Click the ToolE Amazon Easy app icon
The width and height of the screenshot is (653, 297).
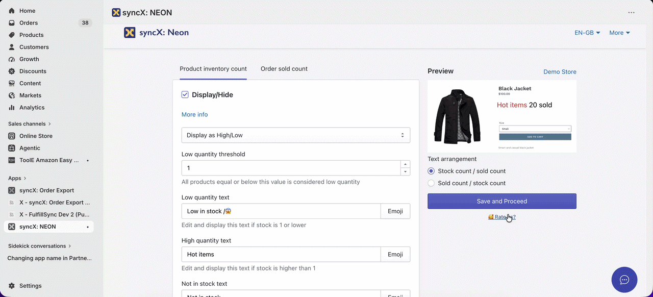[12, 160]
